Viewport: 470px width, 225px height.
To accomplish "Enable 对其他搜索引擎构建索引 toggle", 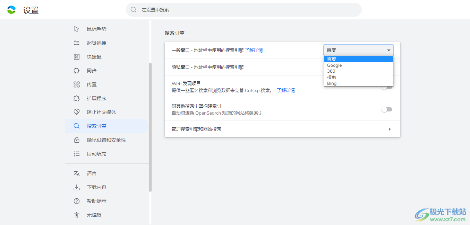I will point(387,109).
